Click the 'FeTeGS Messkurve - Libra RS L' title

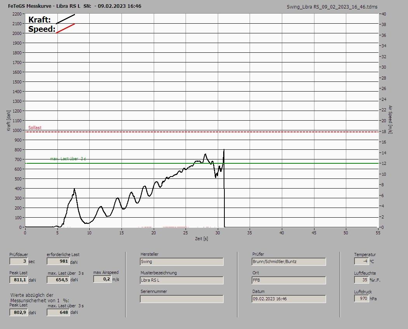(44, 6)
